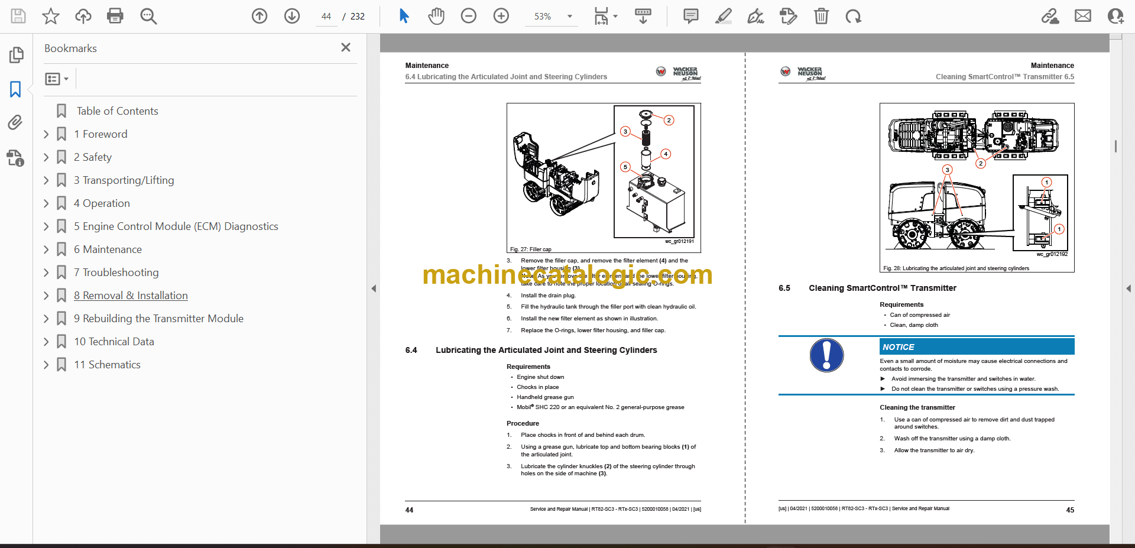The image size is (1135, 548).
Task: Delete the selected item with the trash icon
Action: [821, 16]
